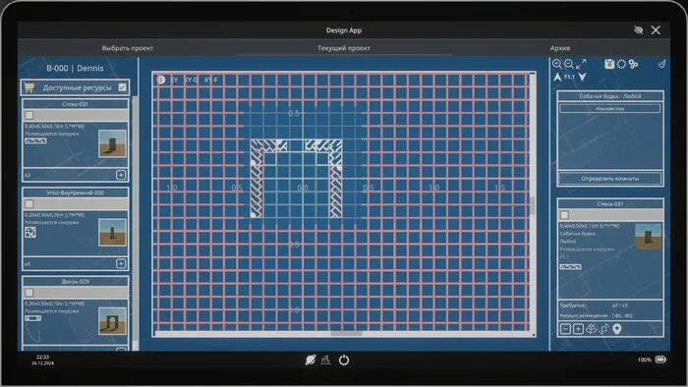Open the building chart icon in the bottom bar

(x=325, y=359)
